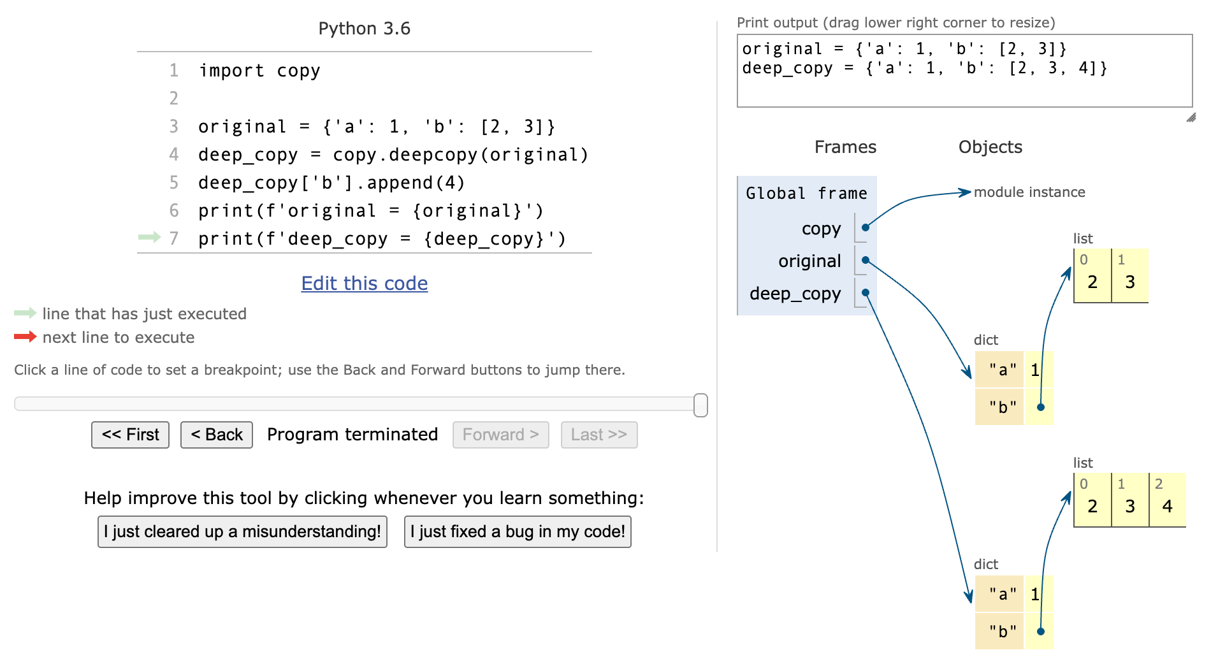1211x664 pixels.
Task: Click code line printing 'original = {original}'
Action: pyautogui.click(x=371, y=210)
